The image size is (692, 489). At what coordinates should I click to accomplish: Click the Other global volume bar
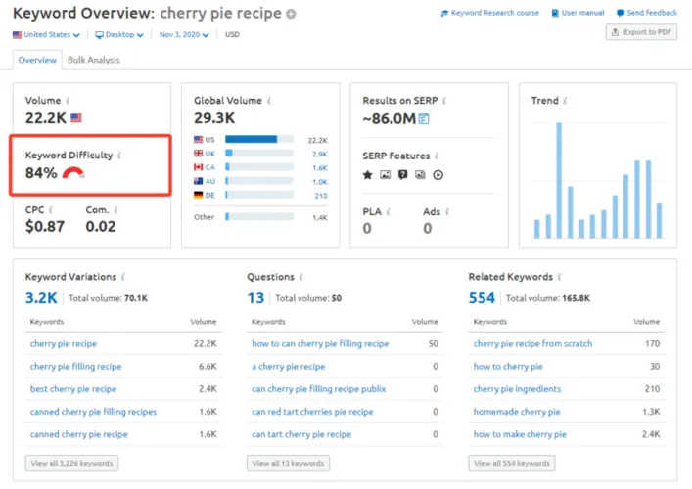click(x=259, y=216)
